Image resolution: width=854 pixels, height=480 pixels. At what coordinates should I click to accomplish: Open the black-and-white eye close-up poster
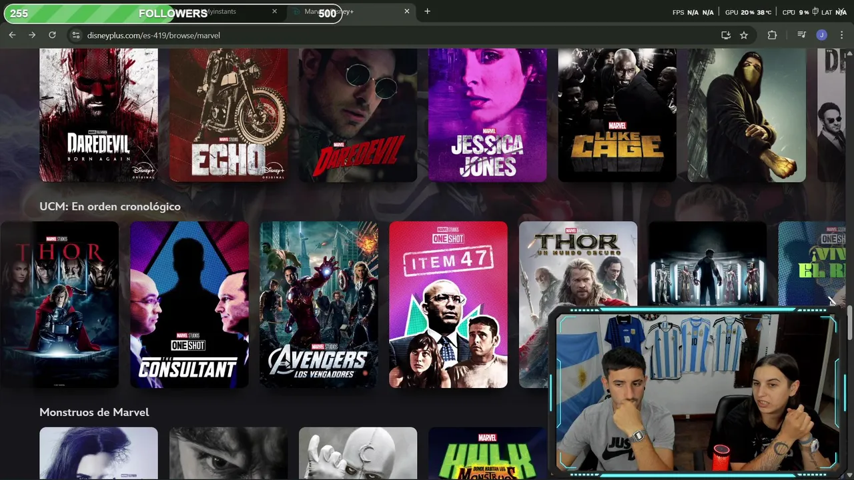[229, 453]
